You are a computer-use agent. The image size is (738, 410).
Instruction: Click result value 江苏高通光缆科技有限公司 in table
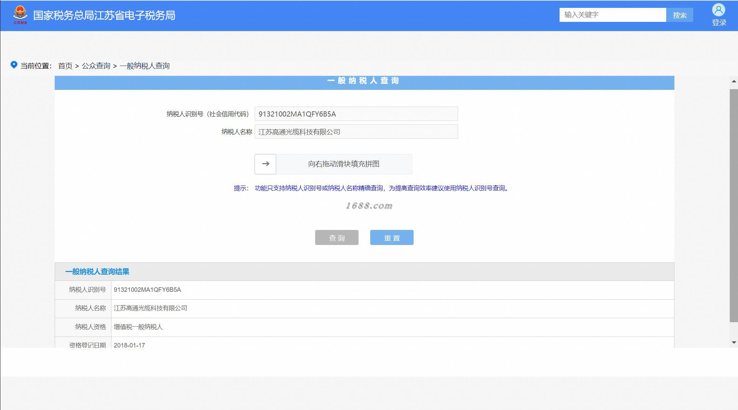[x=150, y=308]
